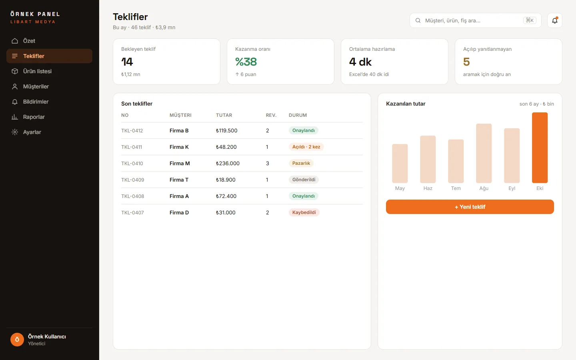Click the ⌘K shortcut badge

point(530,20)
